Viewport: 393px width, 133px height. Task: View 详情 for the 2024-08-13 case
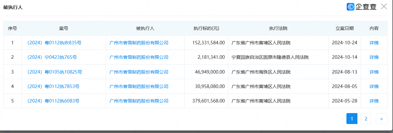pos(374,72)
